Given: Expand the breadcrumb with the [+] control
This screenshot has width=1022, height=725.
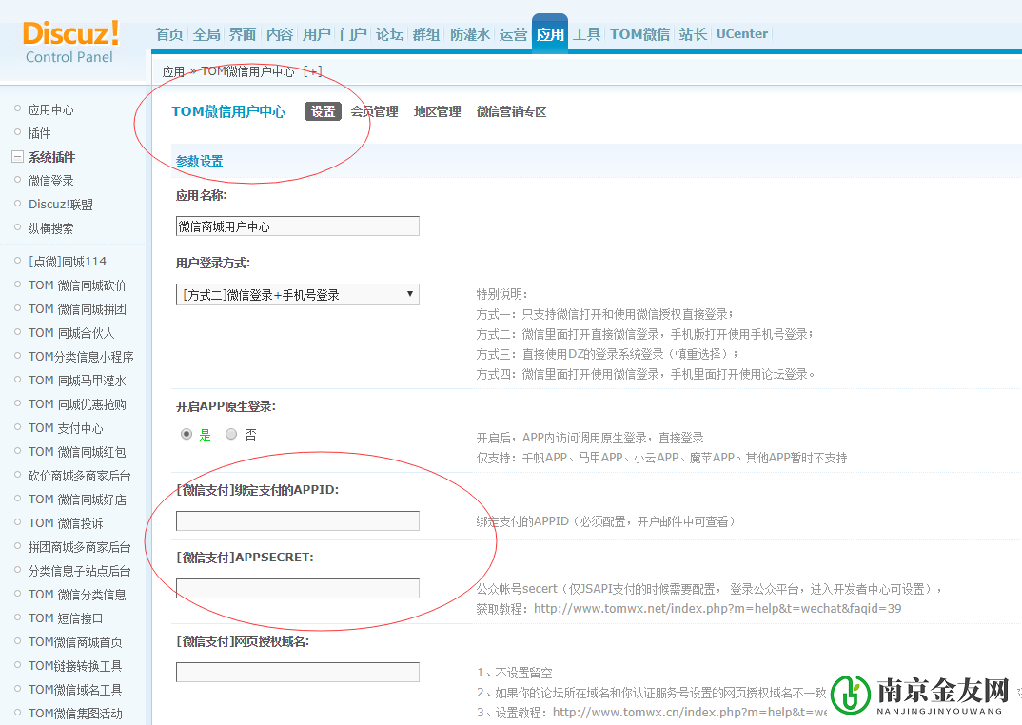Looking at the screenshot, I should pos(313,69).
